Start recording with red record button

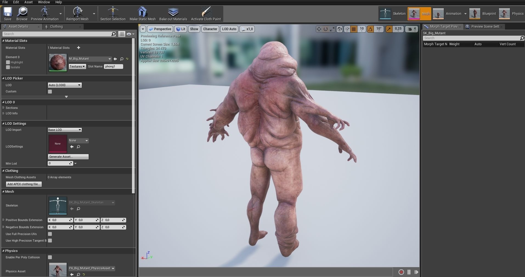pyautogui.click(x=401, y=272)
